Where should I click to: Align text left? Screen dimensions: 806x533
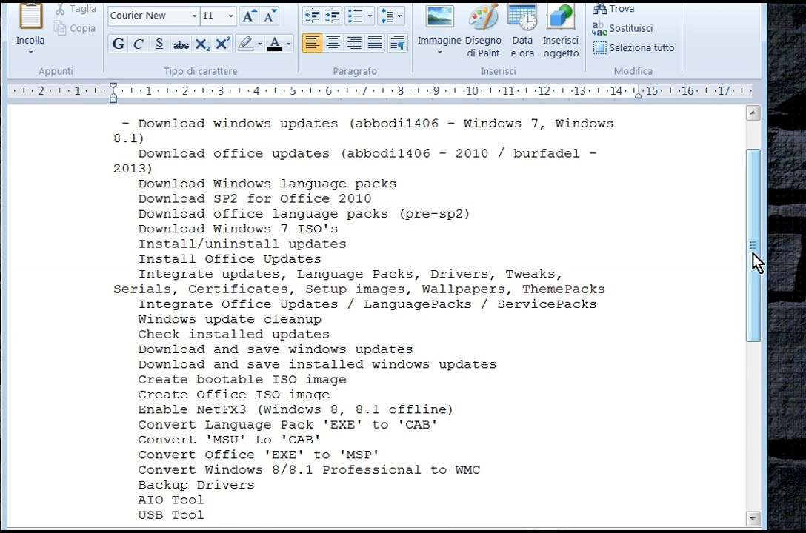[x=312, y=43]
